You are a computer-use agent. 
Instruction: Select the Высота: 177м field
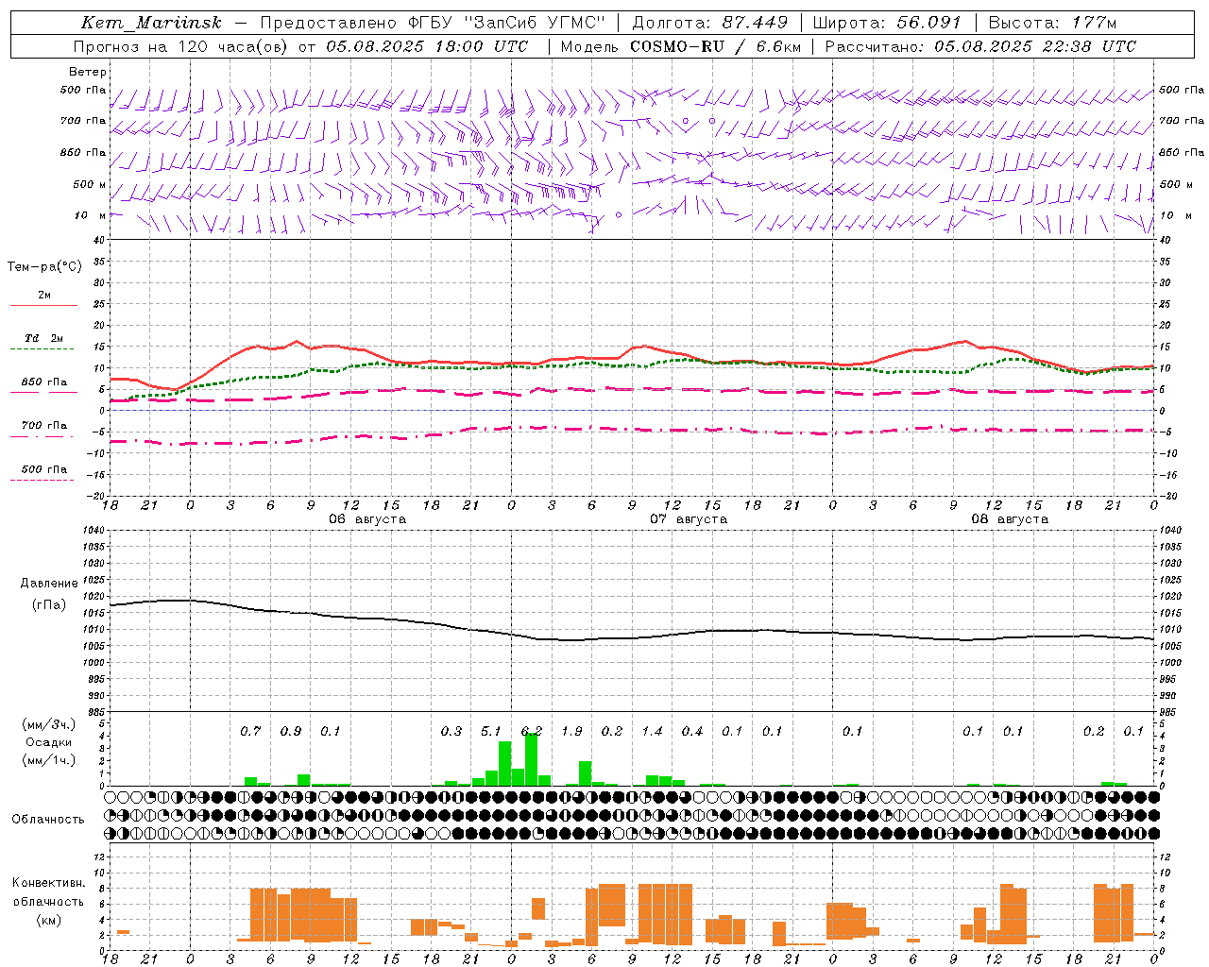point(1053,23)
